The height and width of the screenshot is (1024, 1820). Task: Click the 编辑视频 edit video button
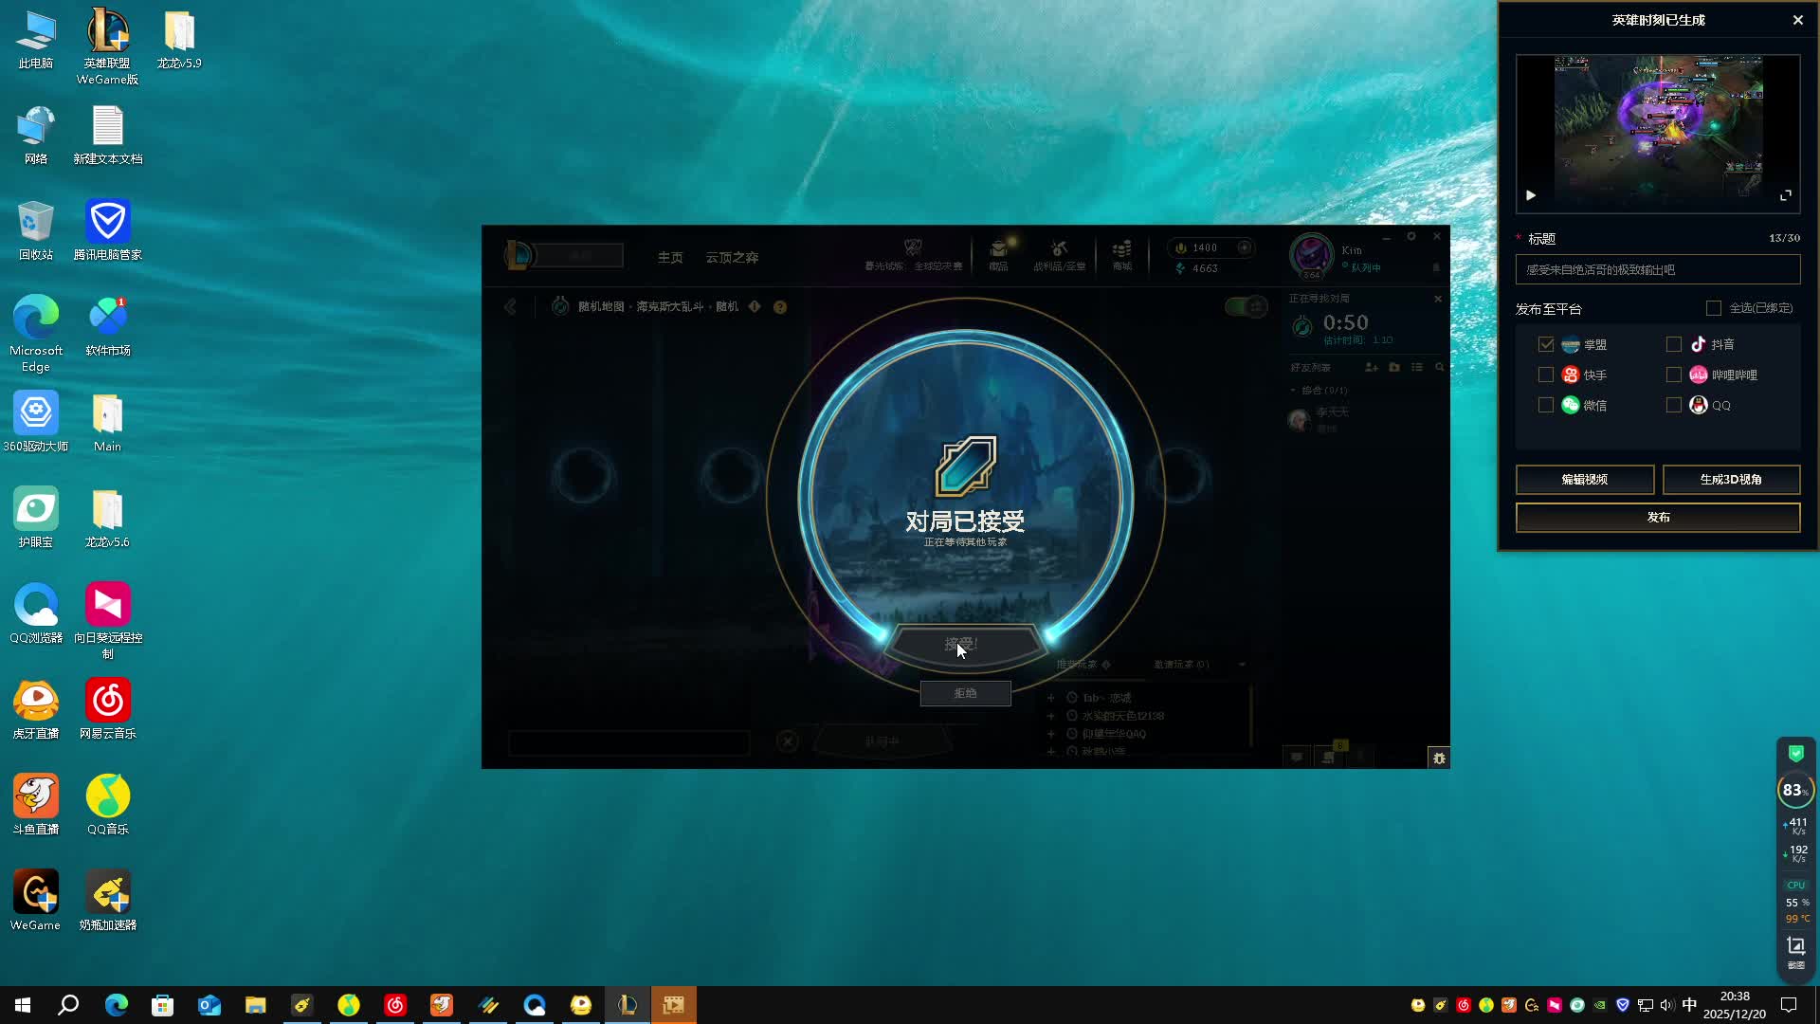(x=1584, y=480)
